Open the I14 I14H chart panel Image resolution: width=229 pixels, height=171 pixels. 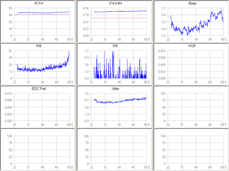click(114, 21)
